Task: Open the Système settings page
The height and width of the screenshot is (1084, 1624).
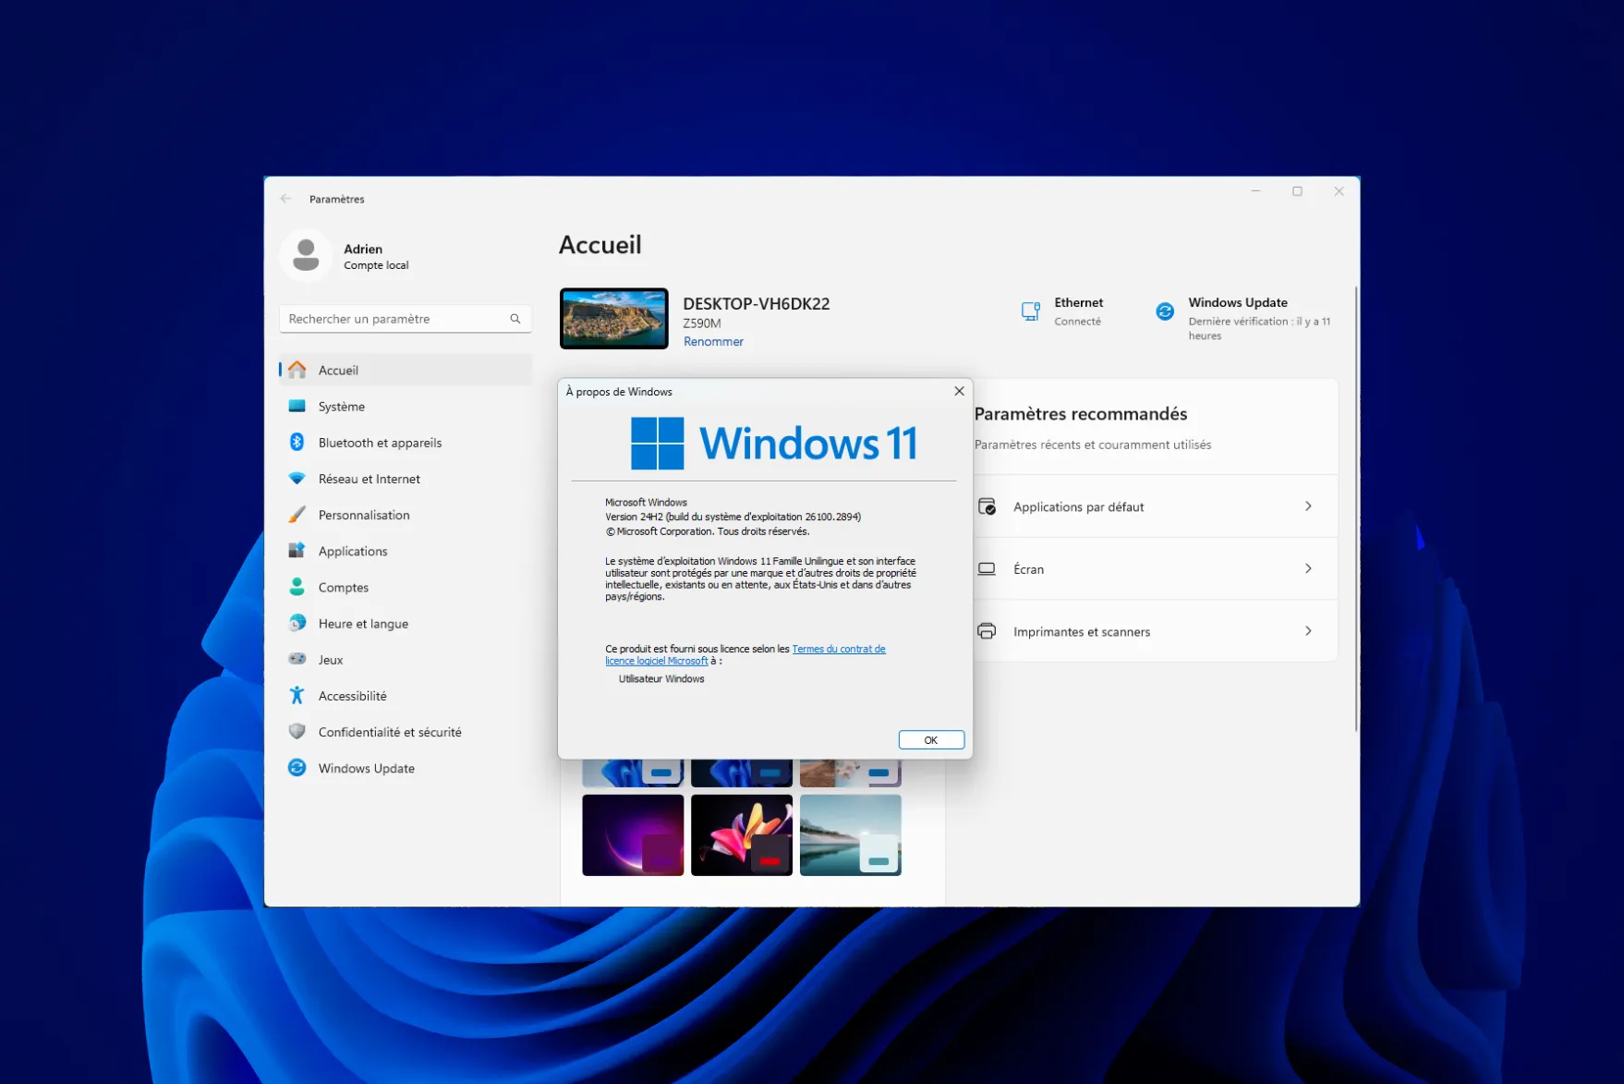Action: [x=406, y=406]
